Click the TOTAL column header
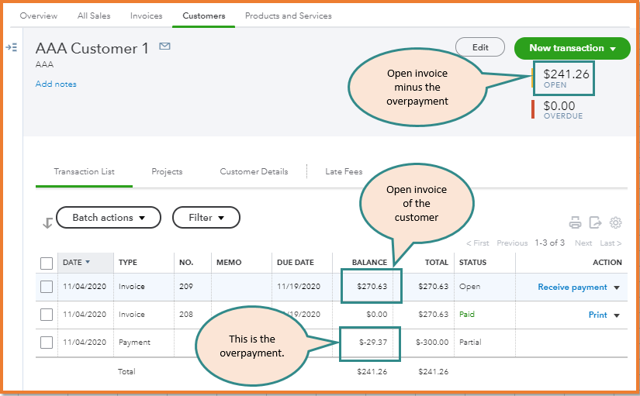The image size is (640, 396). point(436,263)
